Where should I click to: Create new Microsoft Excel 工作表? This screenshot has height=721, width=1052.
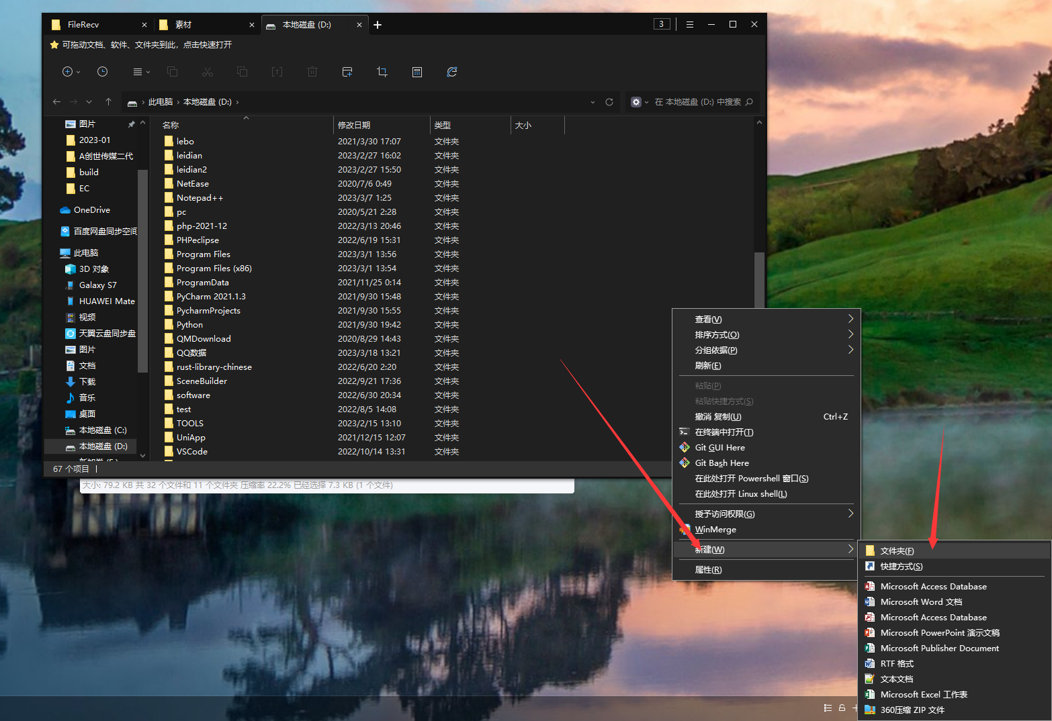[955, 695]
